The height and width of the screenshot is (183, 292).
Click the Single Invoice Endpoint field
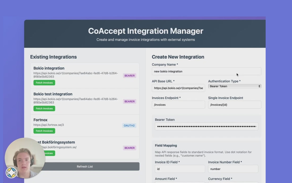234,105
